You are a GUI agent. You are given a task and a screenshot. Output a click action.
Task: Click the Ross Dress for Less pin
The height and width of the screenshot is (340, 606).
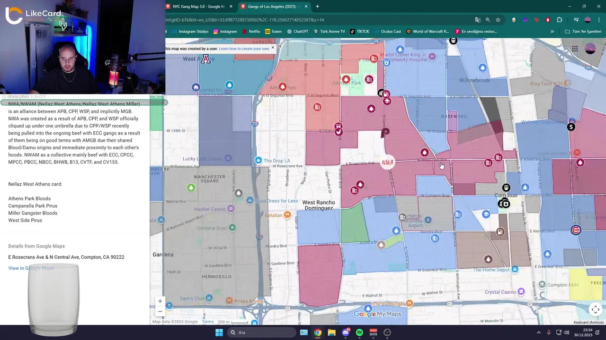(x=250, y=201)
